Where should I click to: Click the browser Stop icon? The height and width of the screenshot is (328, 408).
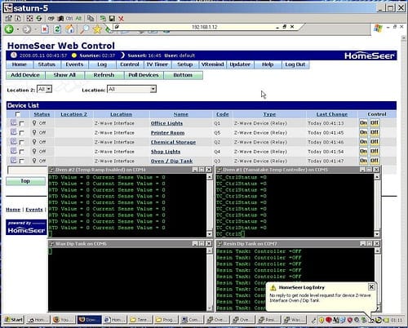(x=45, y=29)
